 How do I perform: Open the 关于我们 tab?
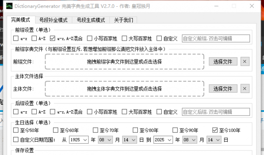[123, 20]
